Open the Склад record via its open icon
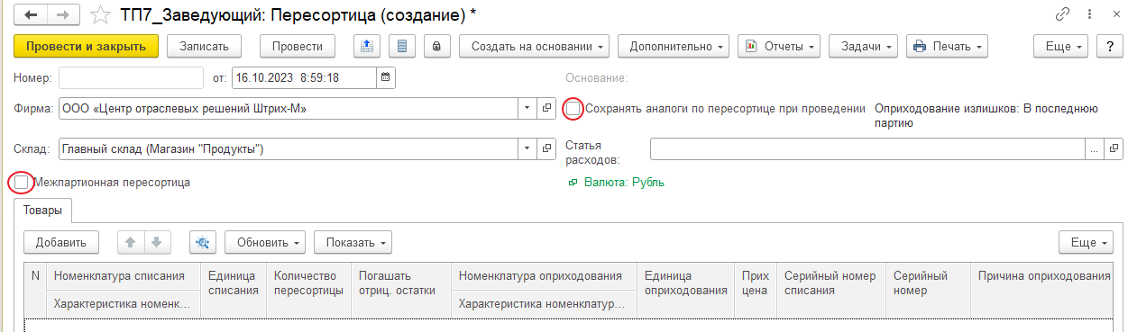The width and height of the screenshot is (1128, 332). click(546, 148)
